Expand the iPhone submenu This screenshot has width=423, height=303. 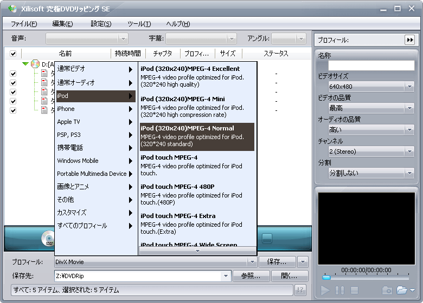click(x=96, y=109)
